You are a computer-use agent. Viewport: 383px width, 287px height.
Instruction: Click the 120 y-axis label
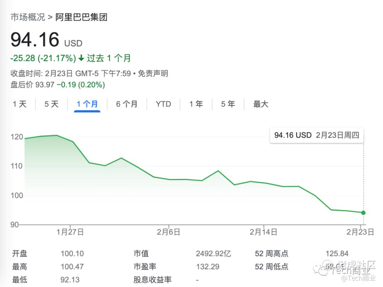[x=17, y=137]
